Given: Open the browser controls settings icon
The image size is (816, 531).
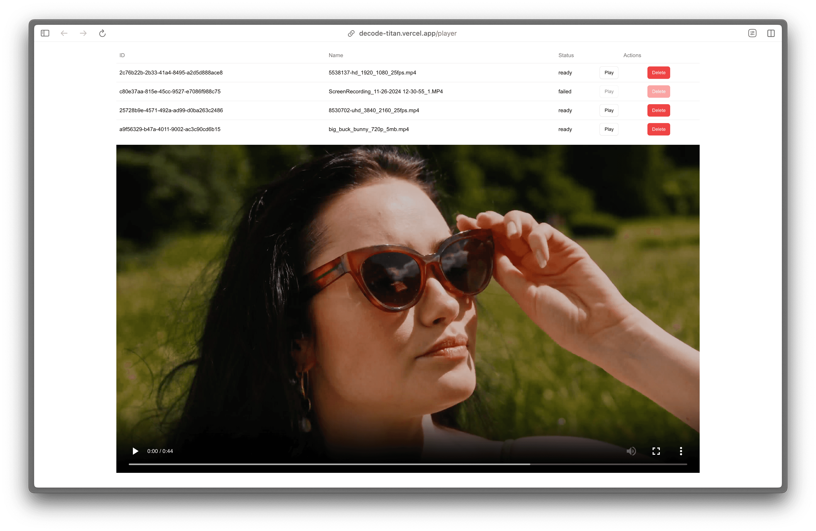Looking at the screenshot, I should pyautogui.click(x=752, y=33).
